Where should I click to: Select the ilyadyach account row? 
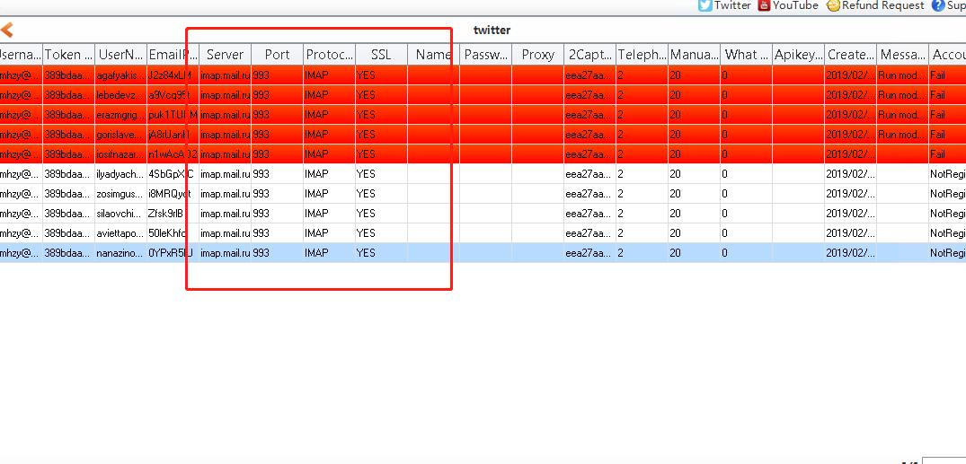[120, 174]
